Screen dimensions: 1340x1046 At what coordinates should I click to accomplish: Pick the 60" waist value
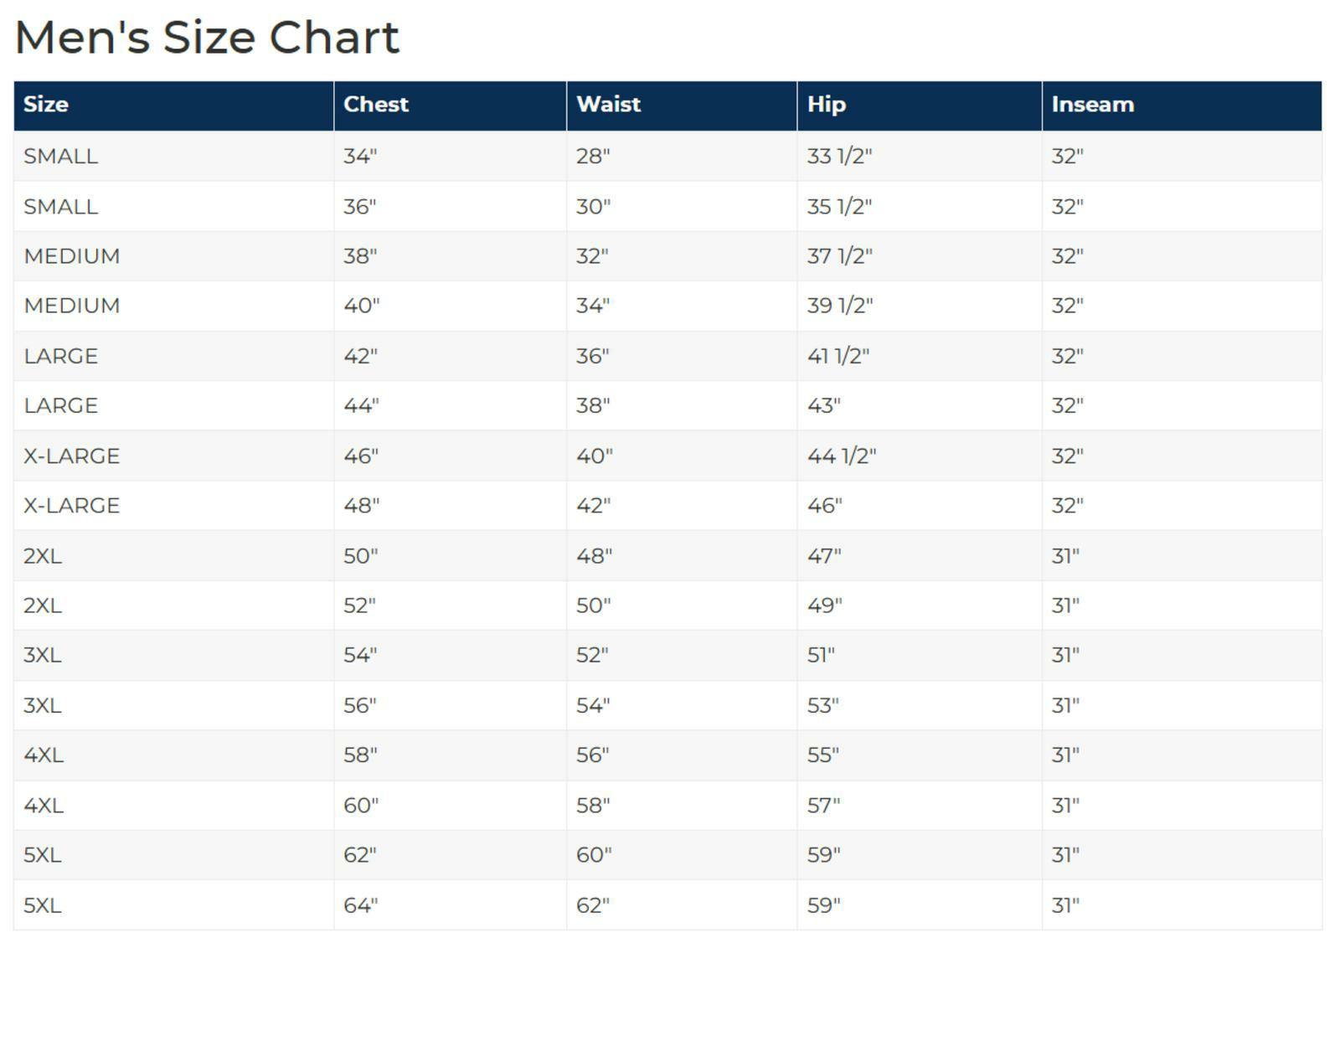click(594, 855)
